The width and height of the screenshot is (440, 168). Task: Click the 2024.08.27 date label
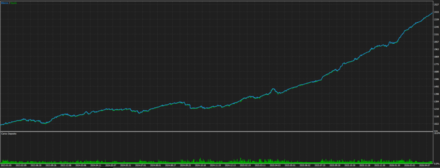coord(171,165)
